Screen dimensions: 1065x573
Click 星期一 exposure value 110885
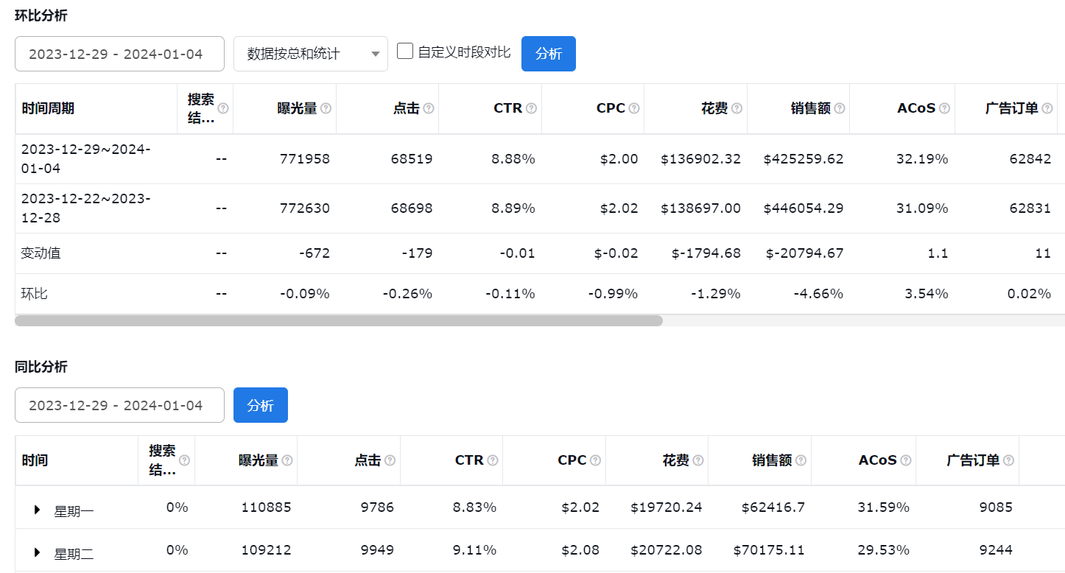click(x=266, y=507)
